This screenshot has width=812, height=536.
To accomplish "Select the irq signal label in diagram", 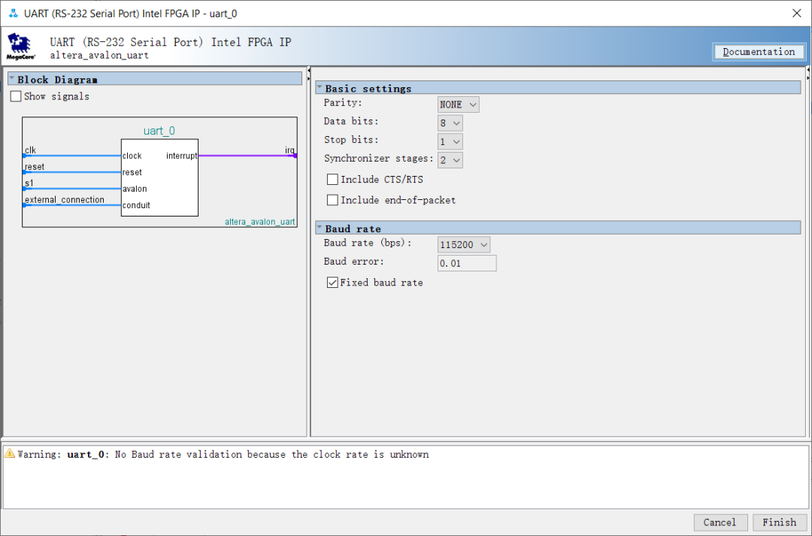I will tap(289, 150).
